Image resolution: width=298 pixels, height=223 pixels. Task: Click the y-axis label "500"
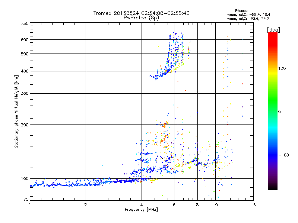tap(25, 54)
